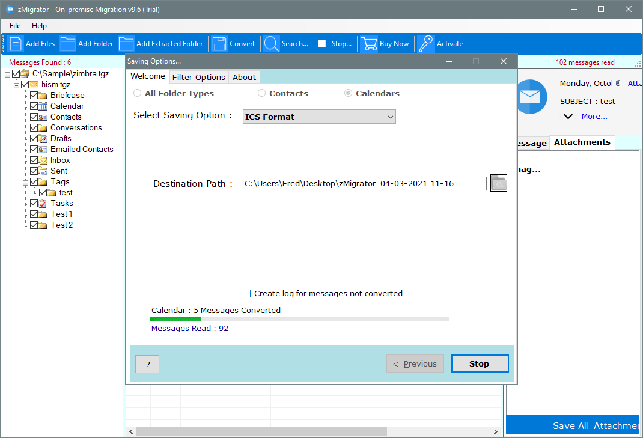Viewport: 643px width, 438px height.
Task: Click the blue envelope message icon
Action: click(x=530, y=97)
